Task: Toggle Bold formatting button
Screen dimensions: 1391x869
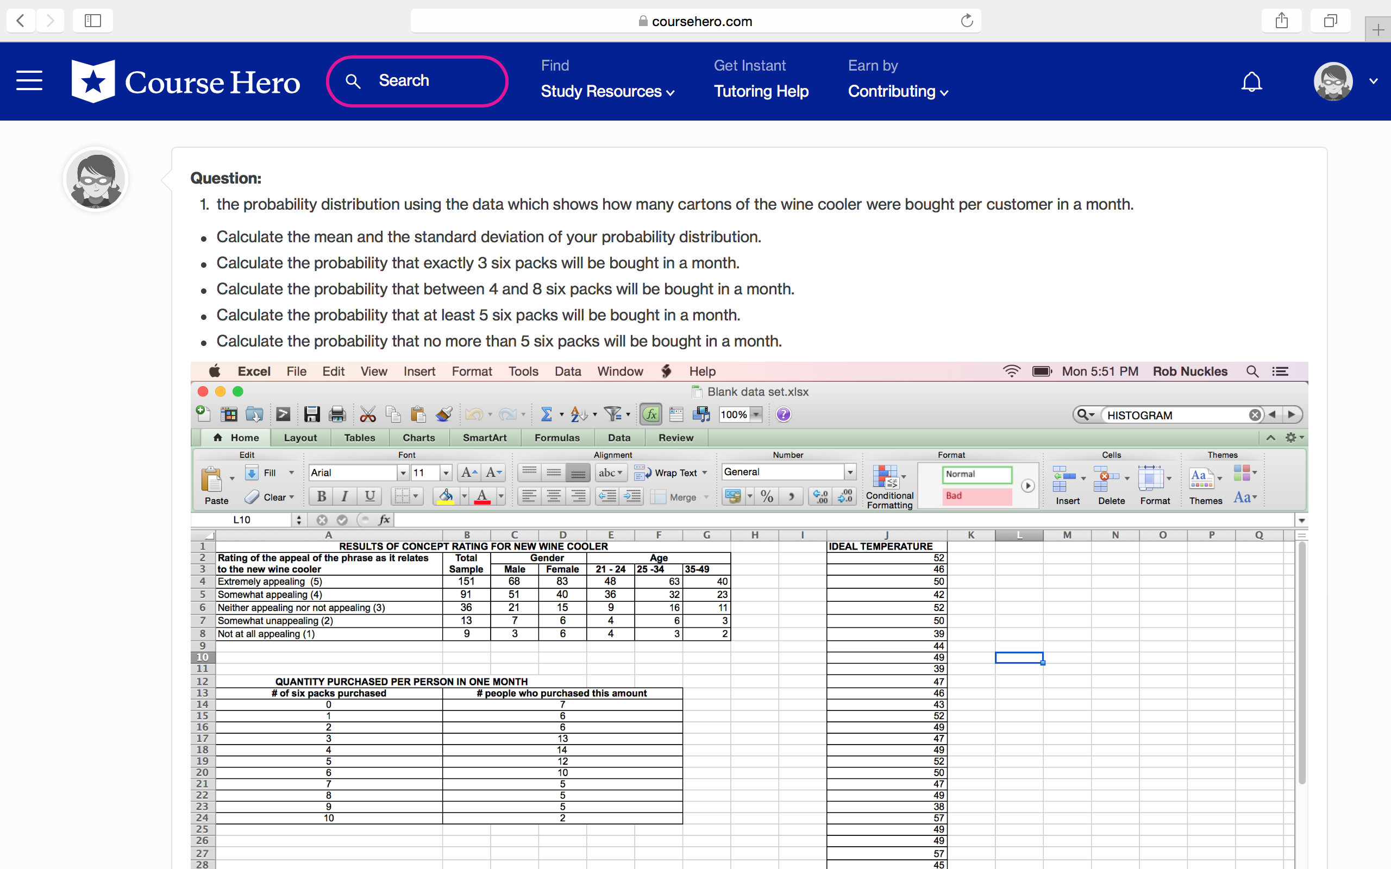Action: (321, 496)
